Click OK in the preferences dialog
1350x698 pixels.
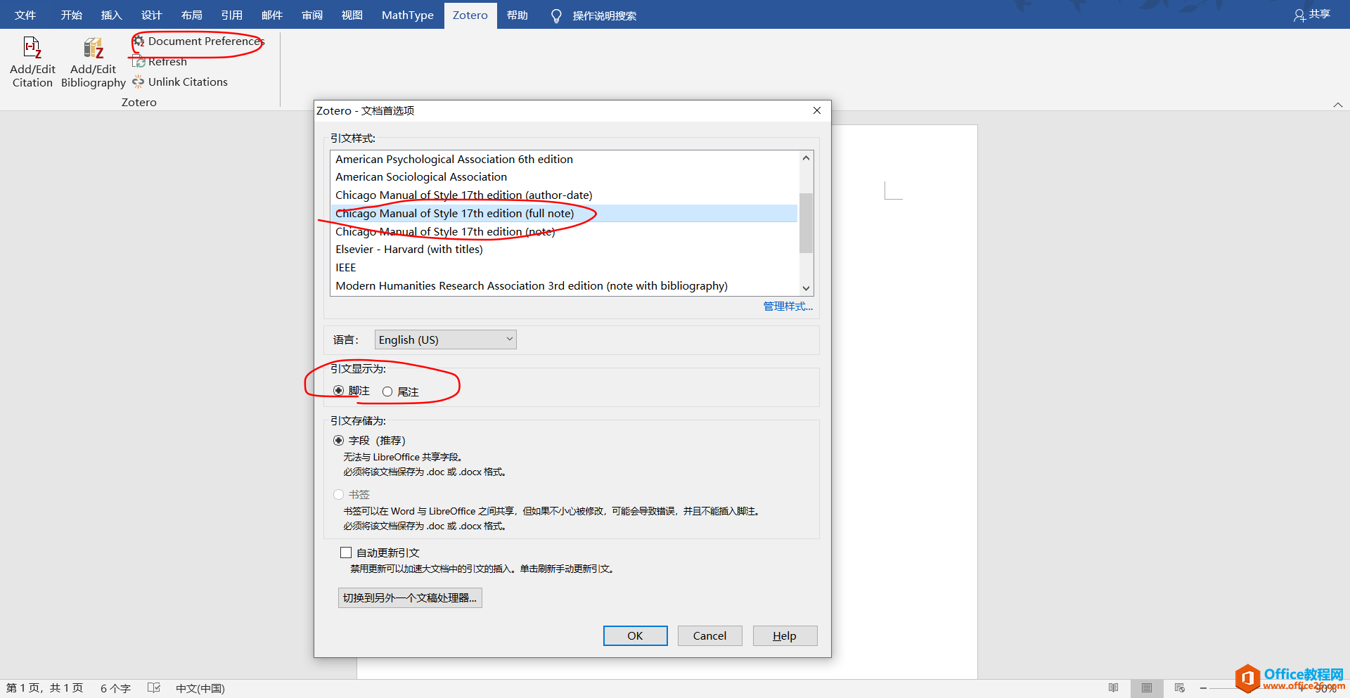(635, 635)
